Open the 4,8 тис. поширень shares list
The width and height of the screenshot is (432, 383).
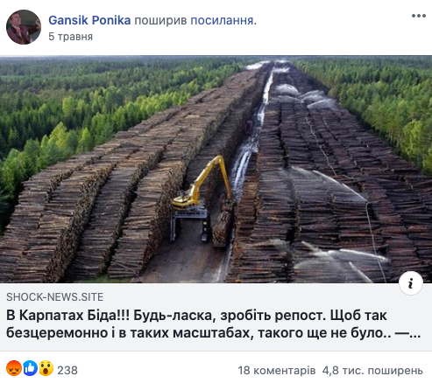click(372, 370)
